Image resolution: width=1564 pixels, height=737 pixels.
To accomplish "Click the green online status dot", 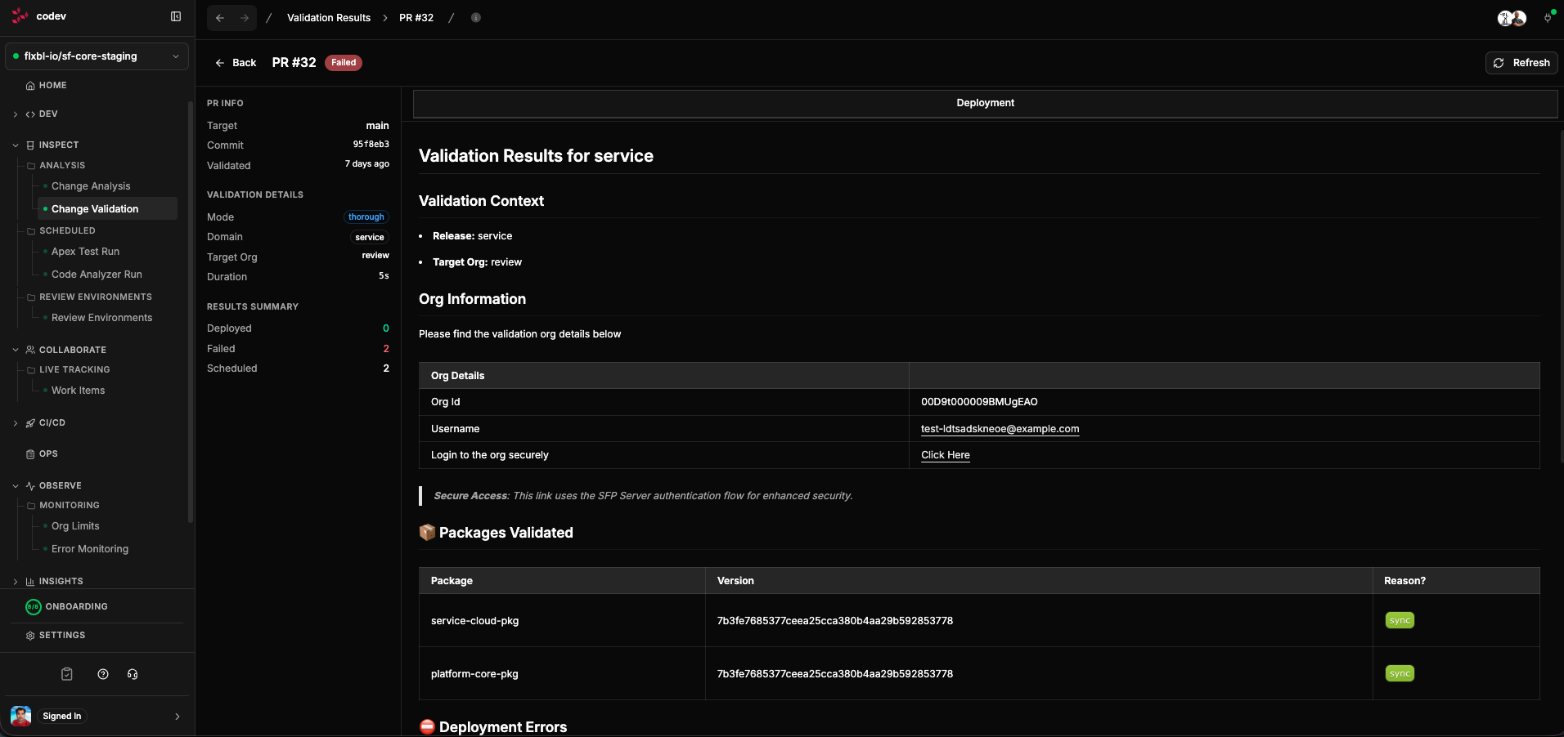I will (x=15, y=56).
